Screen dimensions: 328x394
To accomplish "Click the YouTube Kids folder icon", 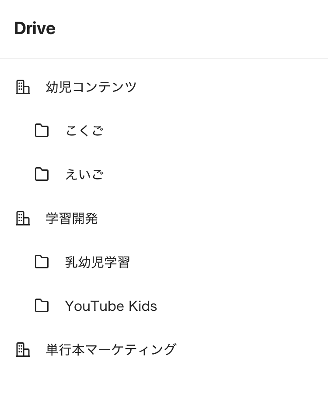I will click(x=42, y=306).
